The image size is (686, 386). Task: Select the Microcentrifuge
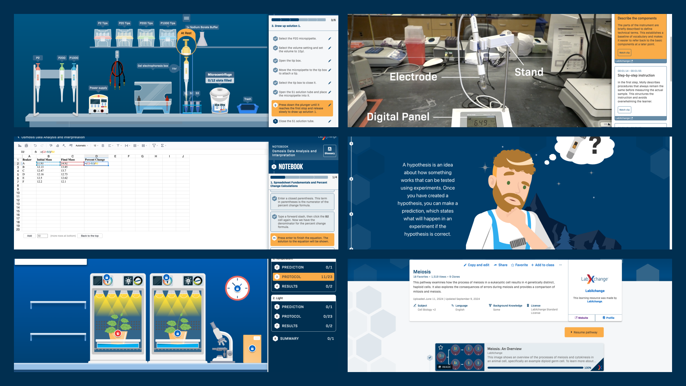[220, 100]
